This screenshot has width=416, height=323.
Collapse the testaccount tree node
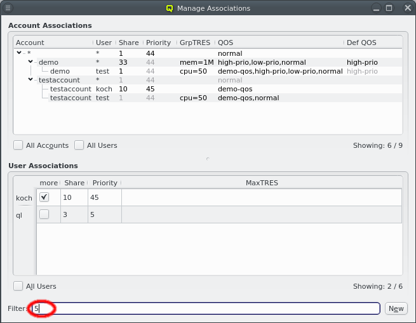point(30,79)
